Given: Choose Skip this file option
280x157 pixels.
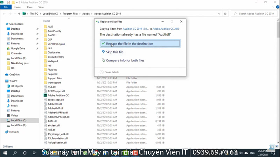Looking at the screenshot, I should pyautogui.click(x=114, y=52).
